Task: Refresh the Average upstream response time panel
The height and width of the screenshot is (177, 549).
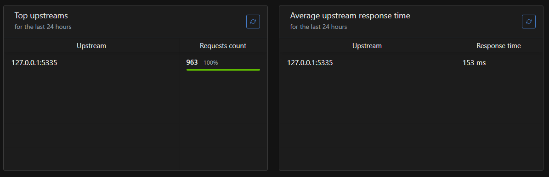Action: (529, 22)
